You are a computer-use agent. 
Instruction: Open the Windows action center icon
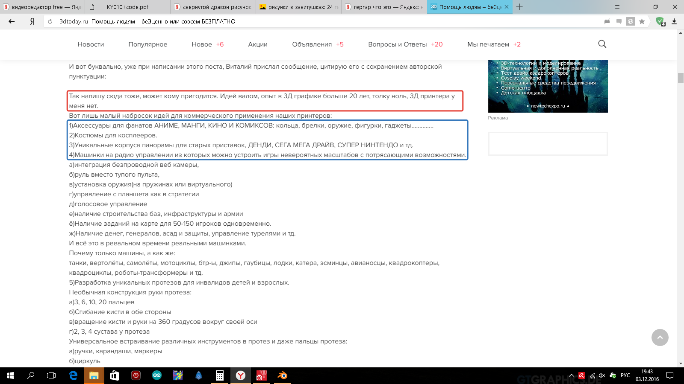(670, 375)
